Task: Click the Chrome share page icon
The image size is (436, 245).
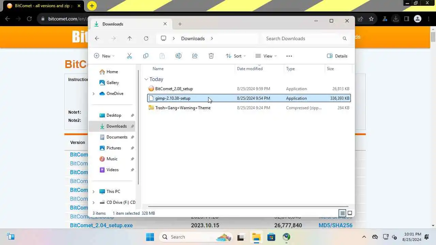Action: pyautogui.click(x=360, y=19)
